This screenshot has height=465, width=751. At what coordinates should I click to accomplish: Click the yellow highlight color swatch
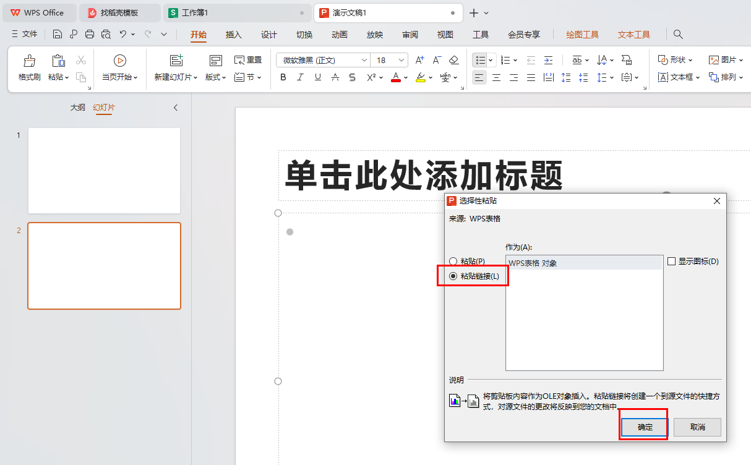(x=421, y=77)
